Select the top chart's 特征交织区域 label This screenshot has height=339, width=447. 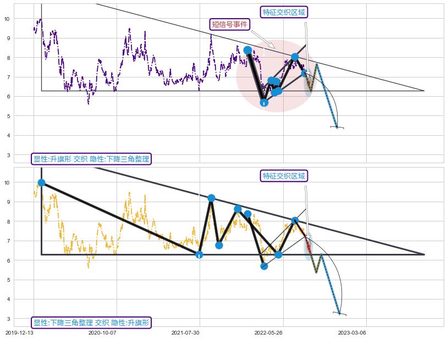coord(283,12)
